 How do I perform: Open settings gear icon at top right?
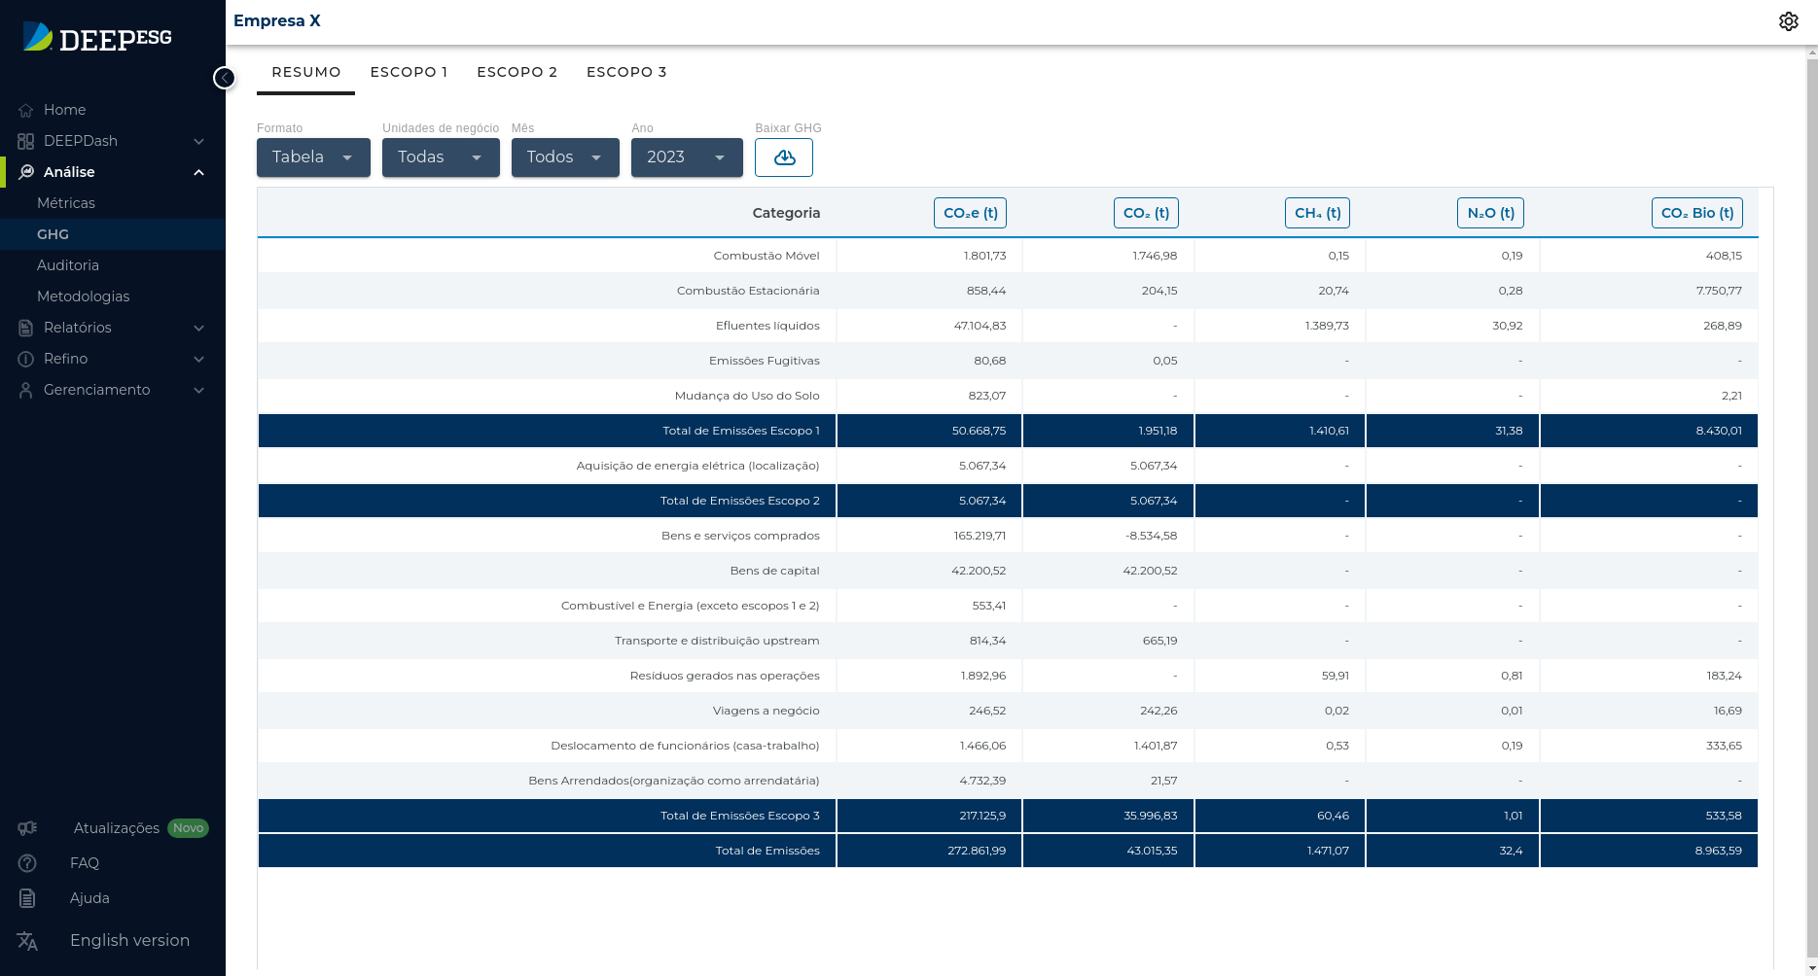pos(1788,21)
